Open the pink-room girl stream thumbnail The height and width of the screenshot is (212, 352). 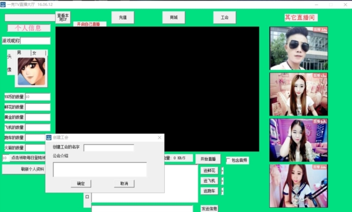(299, 94)
